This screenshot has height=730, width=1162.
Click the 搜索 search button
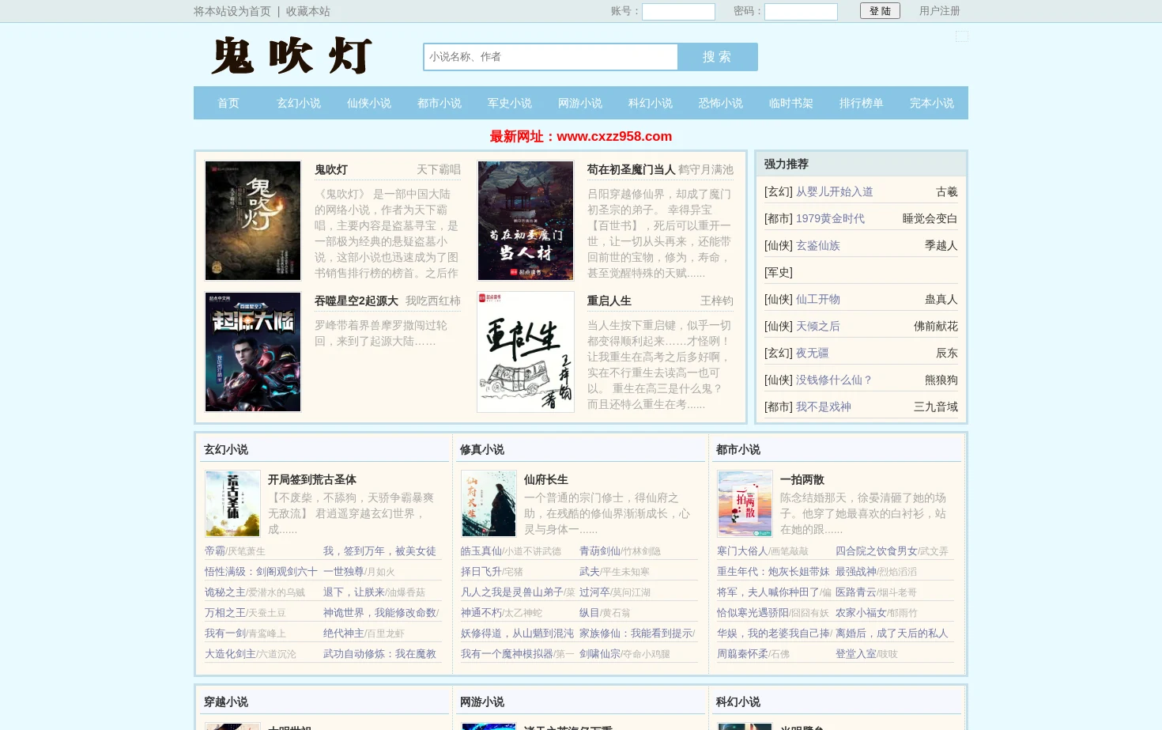point(718,57)
